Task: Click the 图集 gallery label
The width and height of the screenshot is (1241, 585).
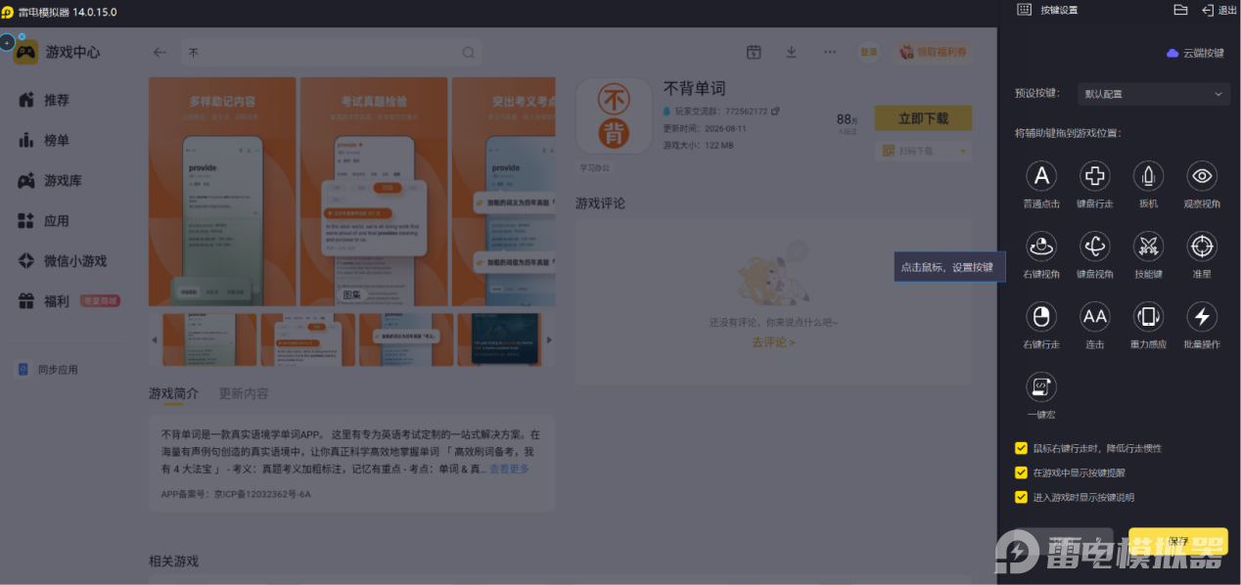Action: [350, 293]
